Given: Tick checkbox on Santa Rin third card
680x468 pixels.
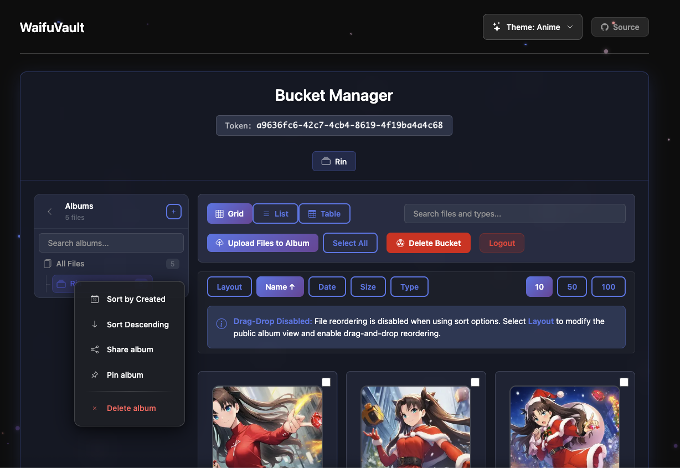Looking at the screenshot, I should pyautogui.click(x=624, y=382).
